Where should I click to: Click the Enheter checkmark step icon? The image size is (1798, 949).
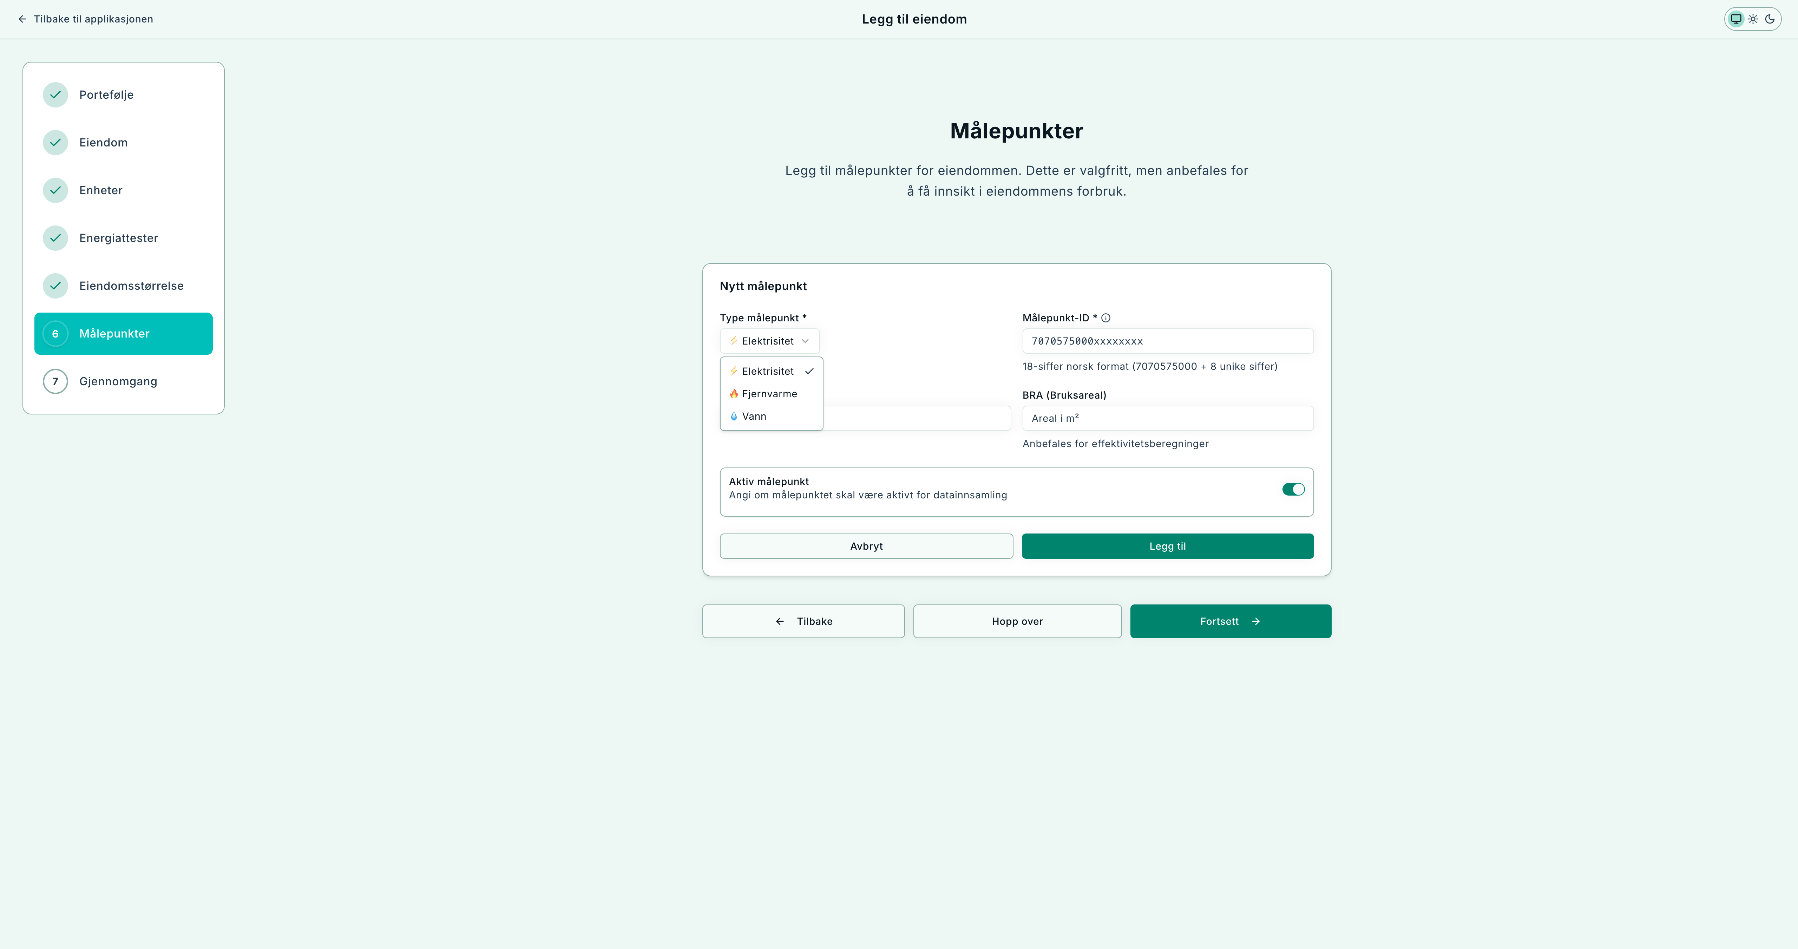55,191
